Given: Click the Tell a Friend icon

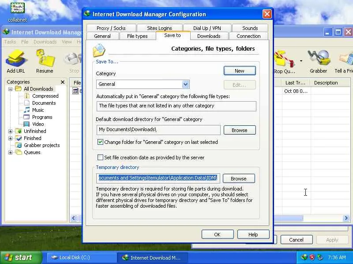Looking at the screenshot, I should coord(345,62).
